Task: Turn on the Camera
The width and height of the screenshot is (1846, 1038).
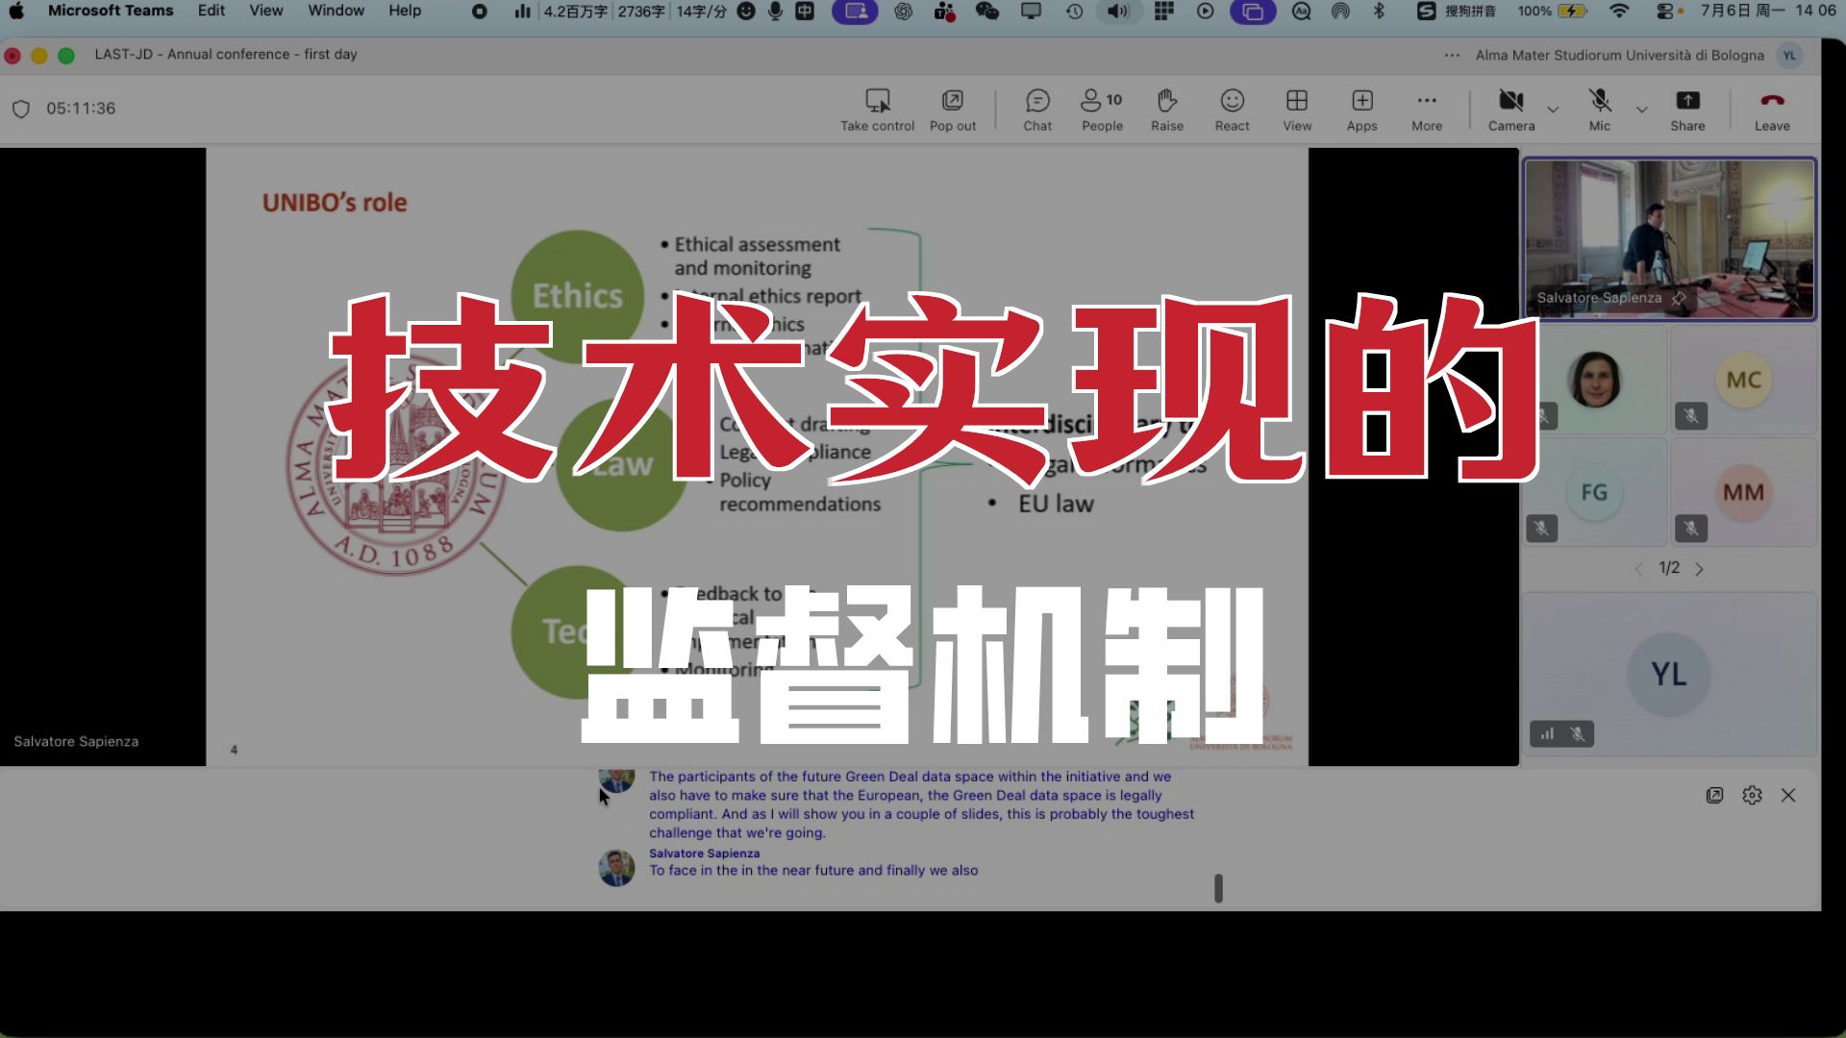Action: click(1511, 111)
